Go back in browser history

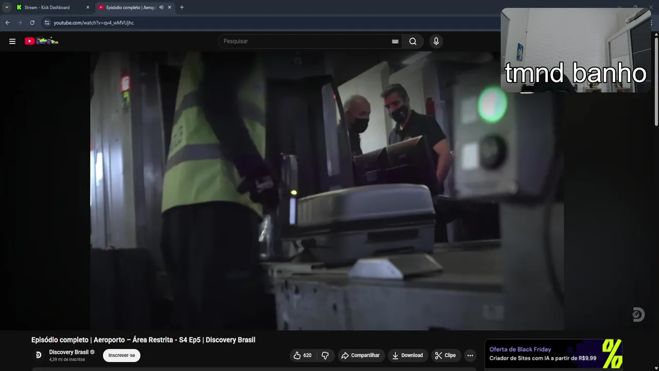[8, 23]
